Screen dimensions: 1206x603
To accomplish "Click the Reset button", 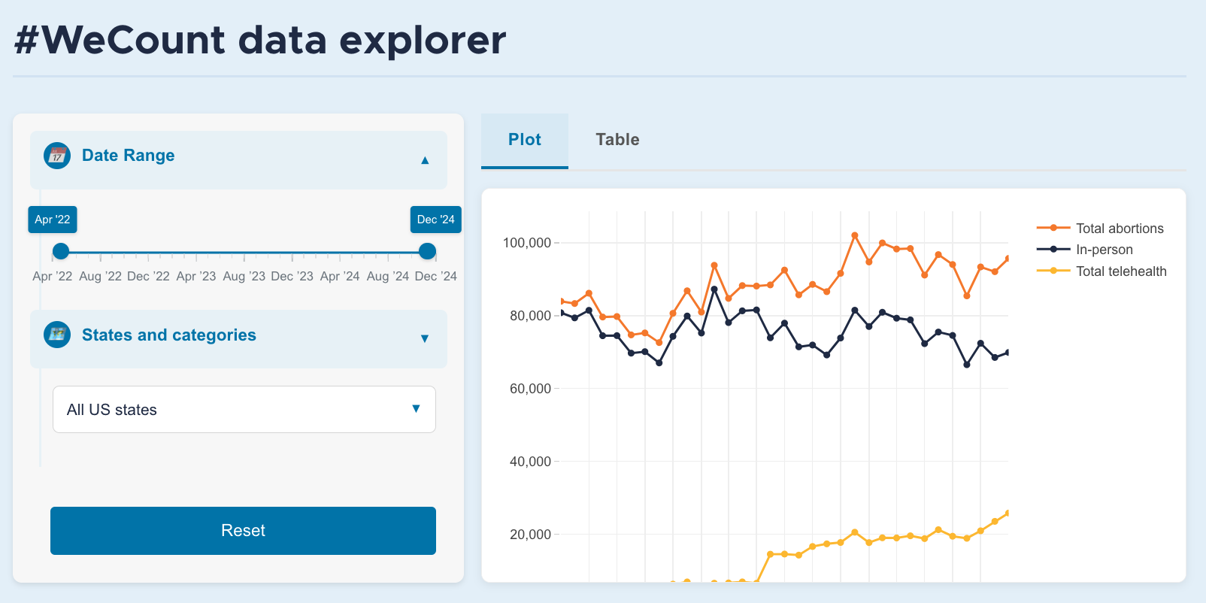I will point(243,531).
